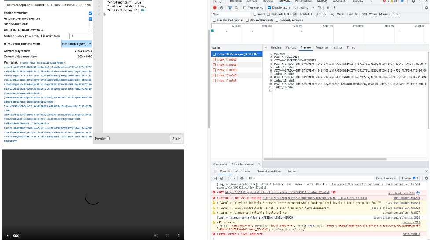Viewport: 430px width, 240px height.
Task: Expand Fatal error levelLoadError entry
Action: 217,234
